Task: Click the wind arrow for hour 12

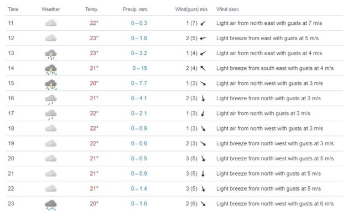Action: click(x=203, y=38)
